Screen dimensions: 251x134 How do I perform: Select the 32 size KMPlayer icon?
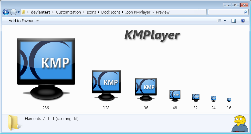pos(196,98)
